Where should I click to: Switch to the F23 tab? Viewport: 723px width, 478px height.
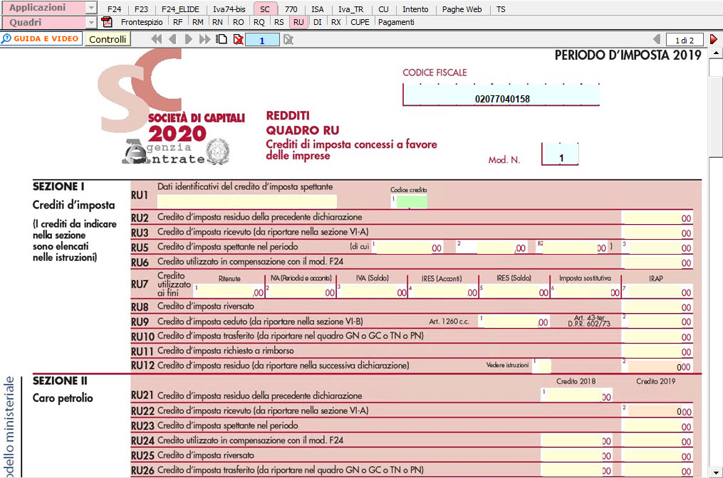tap(141, 9)
